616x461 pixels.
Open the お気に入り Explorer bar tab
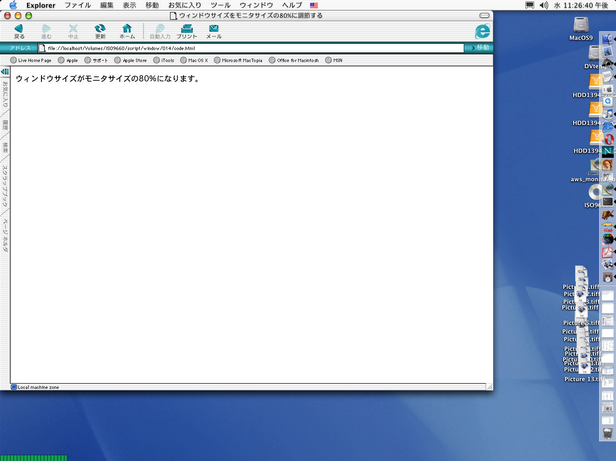coord(5,95)
